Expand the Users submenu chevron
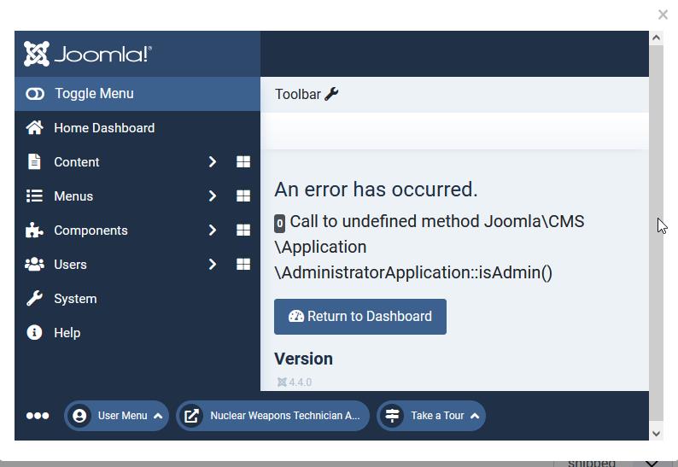This screenshot has height=467, width=678. coord(213,264)
